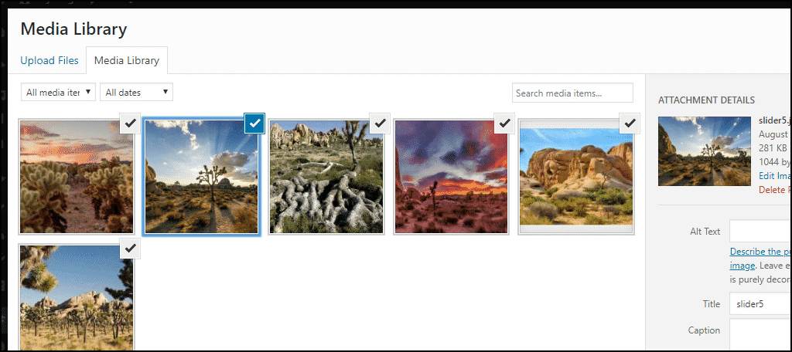
Task: Click the Title field containing slider5
Action: tap(760, 304)
